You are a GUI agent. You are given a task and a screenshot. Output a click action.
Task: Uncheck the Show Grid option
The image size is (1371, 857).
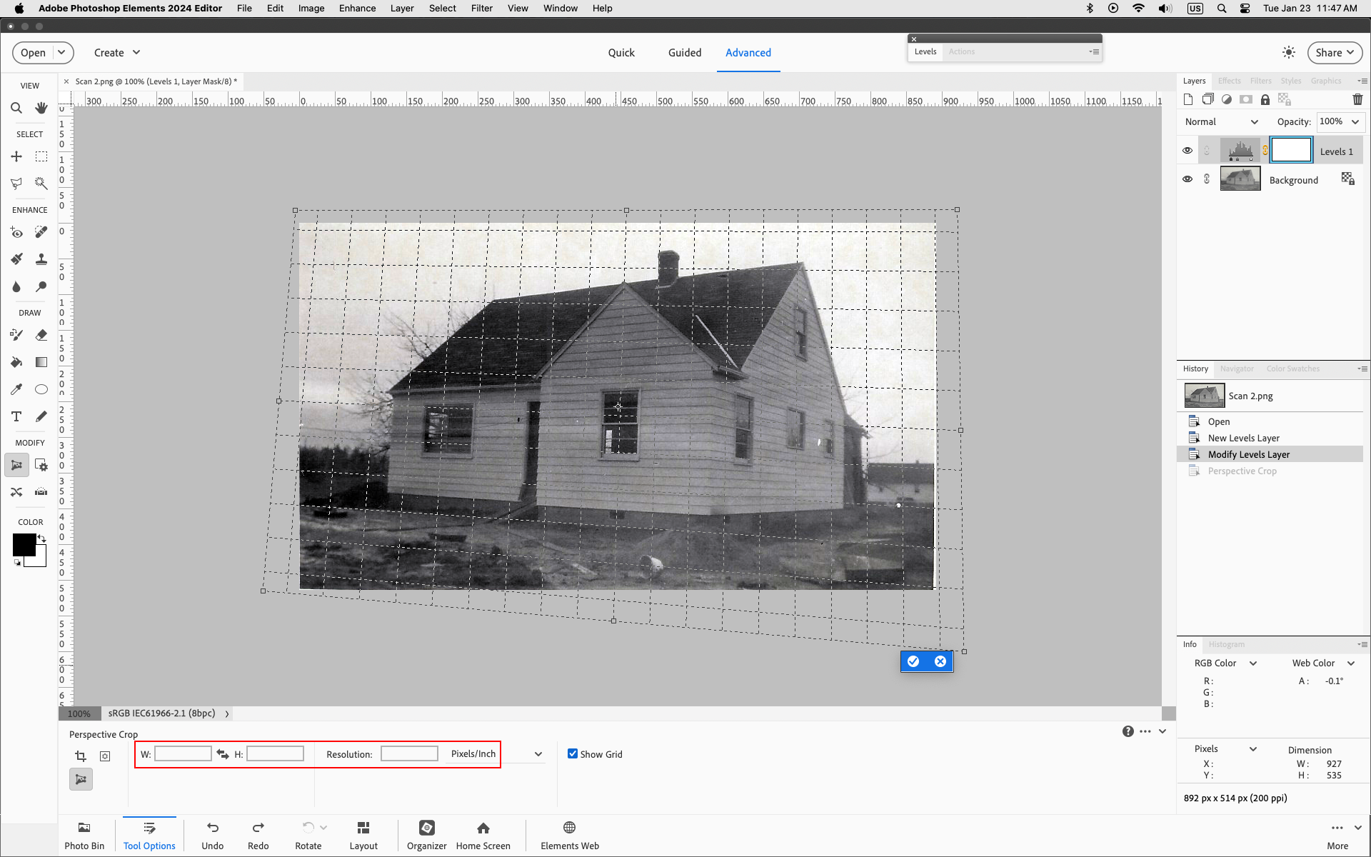[x=572, y=753]
